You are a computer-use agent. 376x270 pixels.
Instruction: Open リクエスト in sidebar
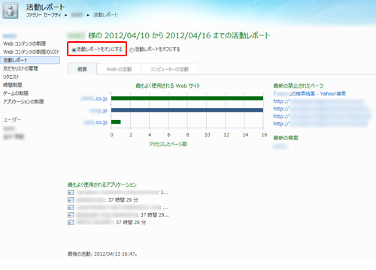(11, 76)
